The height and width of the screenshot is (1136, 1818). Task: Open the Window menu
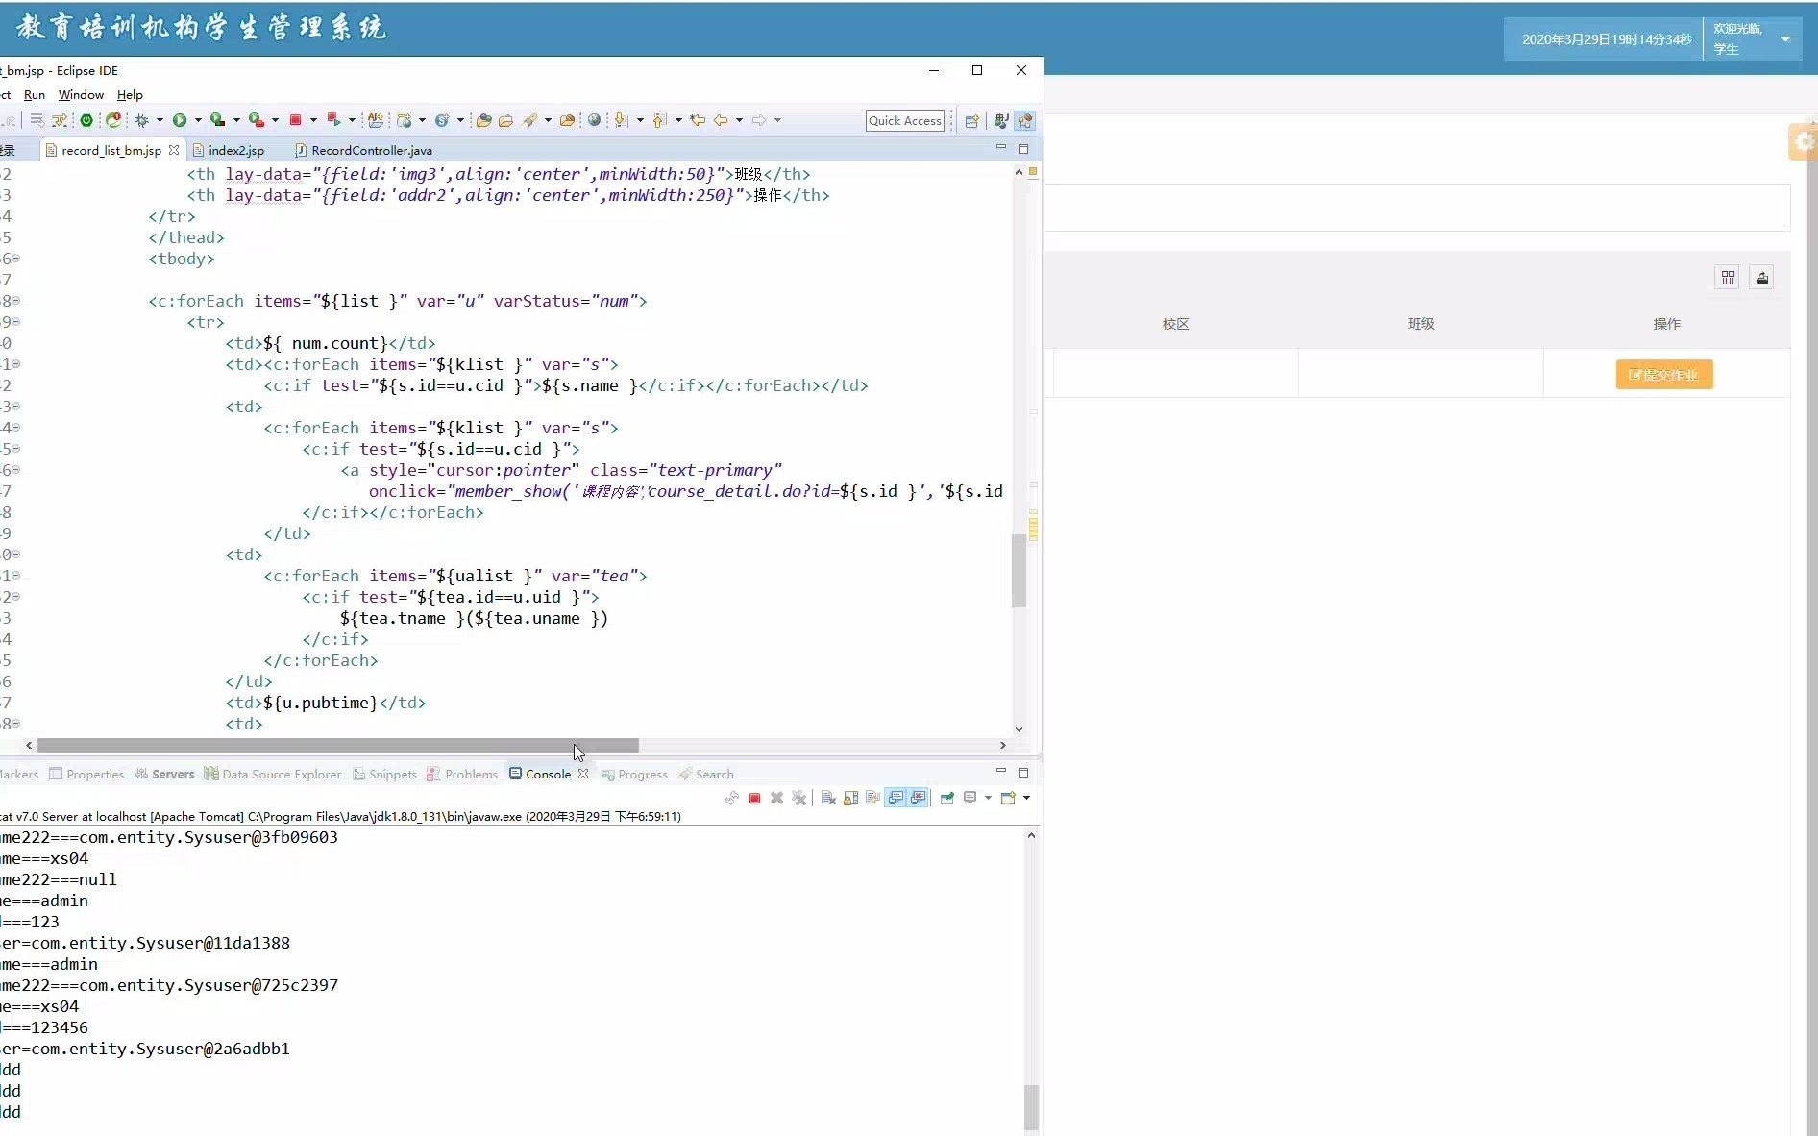click(x=80, y=94)
